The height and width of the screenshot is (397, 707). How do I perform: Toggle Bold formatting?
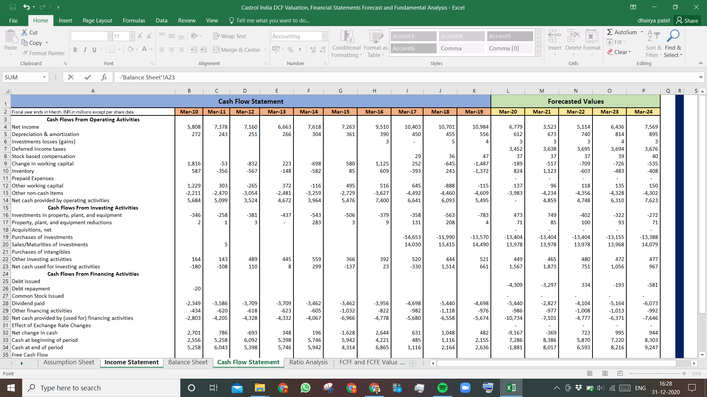pos(75,50)
